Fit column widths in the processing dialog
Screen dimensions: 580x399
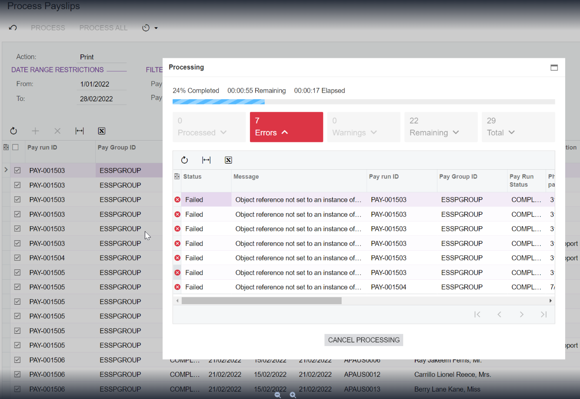(206, 160)
